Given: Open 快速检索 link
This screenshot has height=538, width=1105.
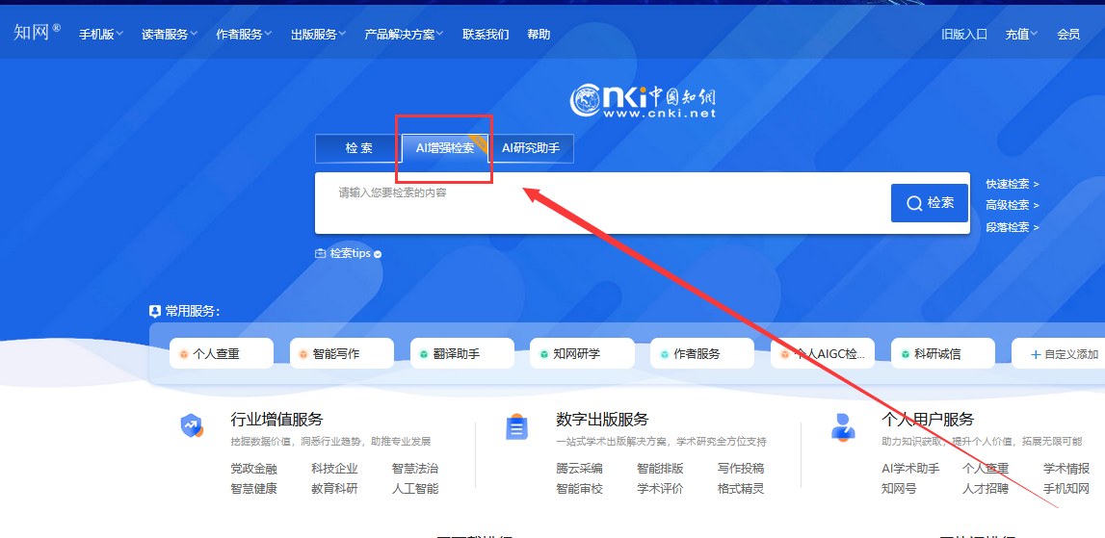Looking at the screenshot, I should point(1012,184).
